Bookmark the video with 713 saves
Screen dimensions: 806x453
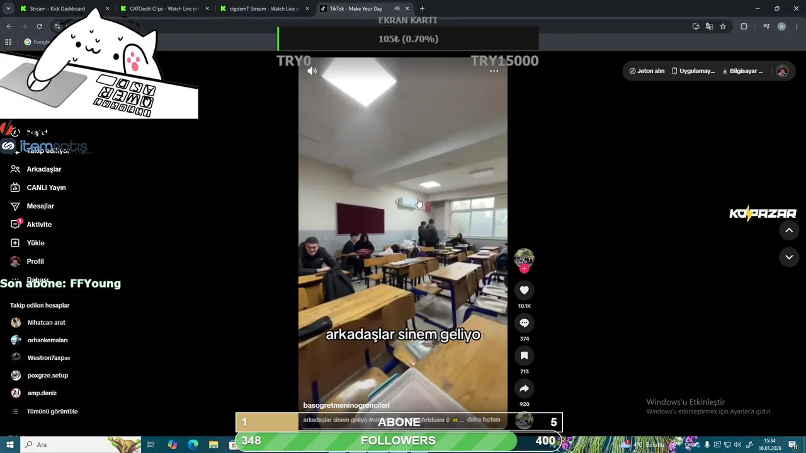[x=524, y=355]
